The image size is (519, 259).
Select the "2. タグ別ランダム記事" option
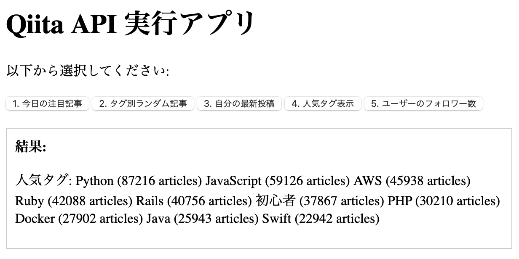tap(143, 103)
